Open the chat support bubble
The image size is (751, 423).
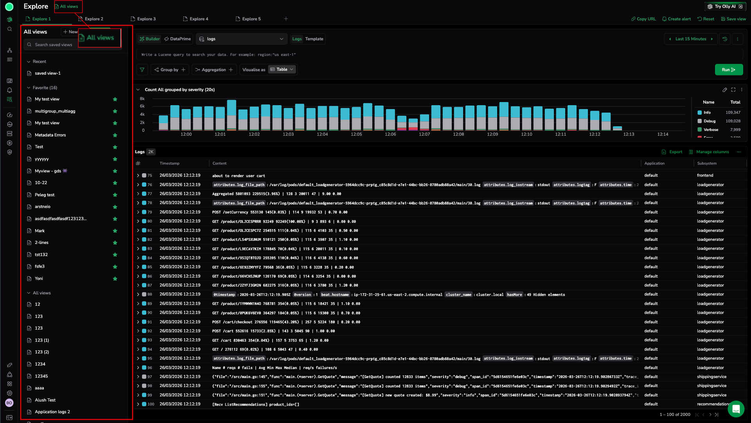(736, 409)
